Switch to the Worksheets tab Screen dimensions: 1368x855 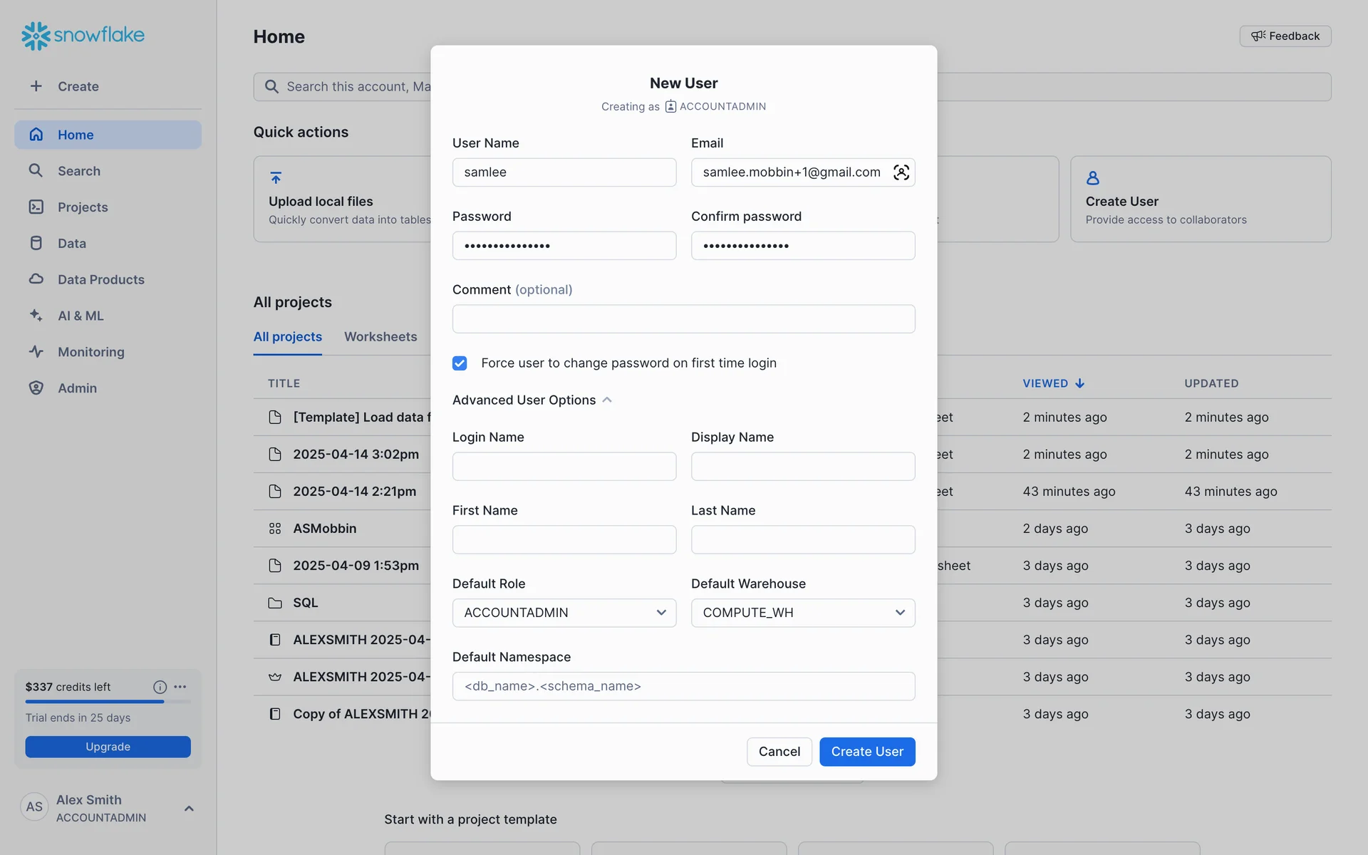(x=380, y=337)
